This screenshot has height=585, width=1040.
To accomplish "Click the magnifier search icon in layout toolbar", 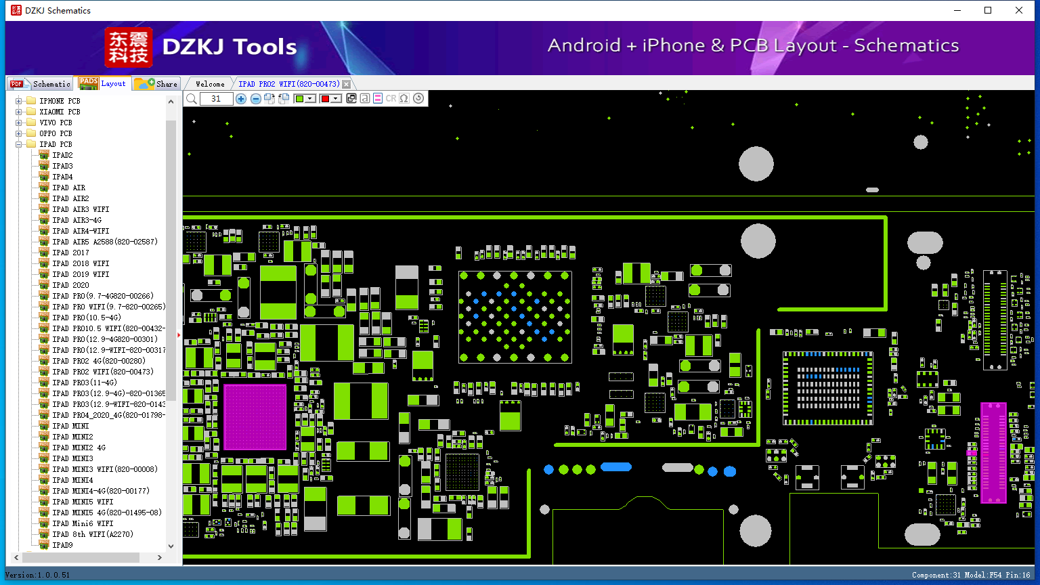I will (192, 99).
